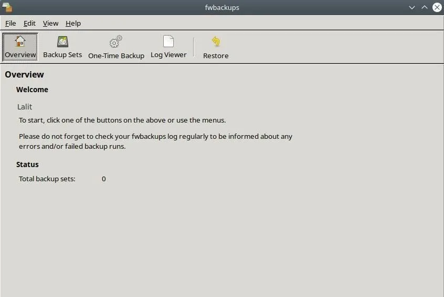This screenshot has height=297, width=444.
Task: Maximize the fwbackups window
Action: click(x=425, y=7)
